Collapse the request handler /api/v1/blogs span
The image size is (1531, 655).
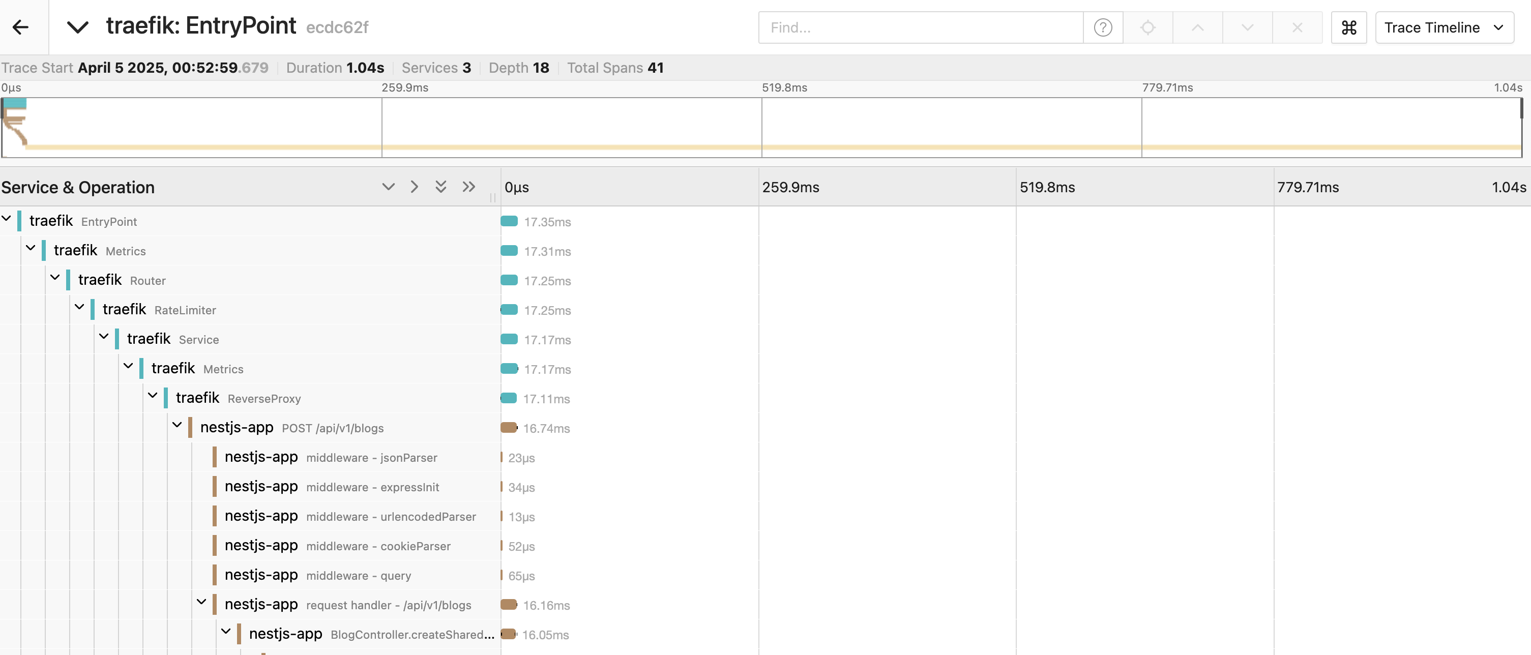tap(201, 602)
